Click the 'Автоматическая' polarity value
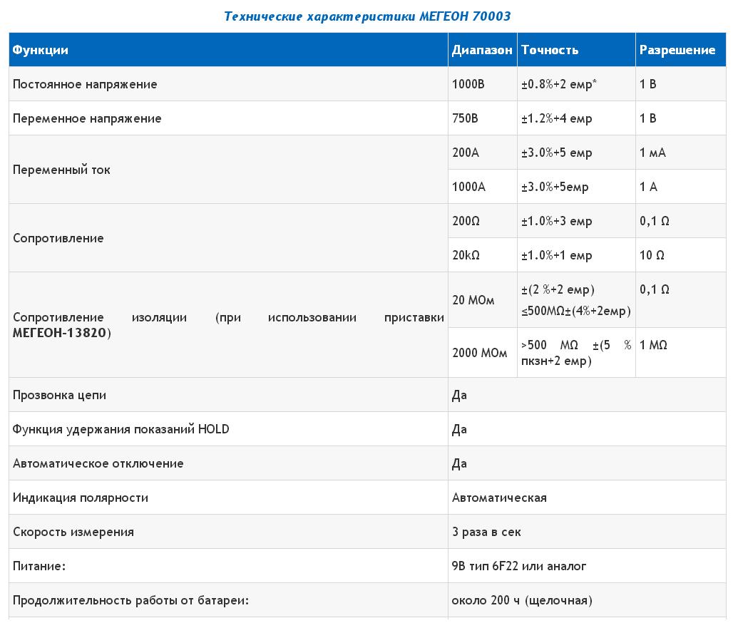Screen dimensions: 738x623 pyautogui.click(x=499, y=498)
